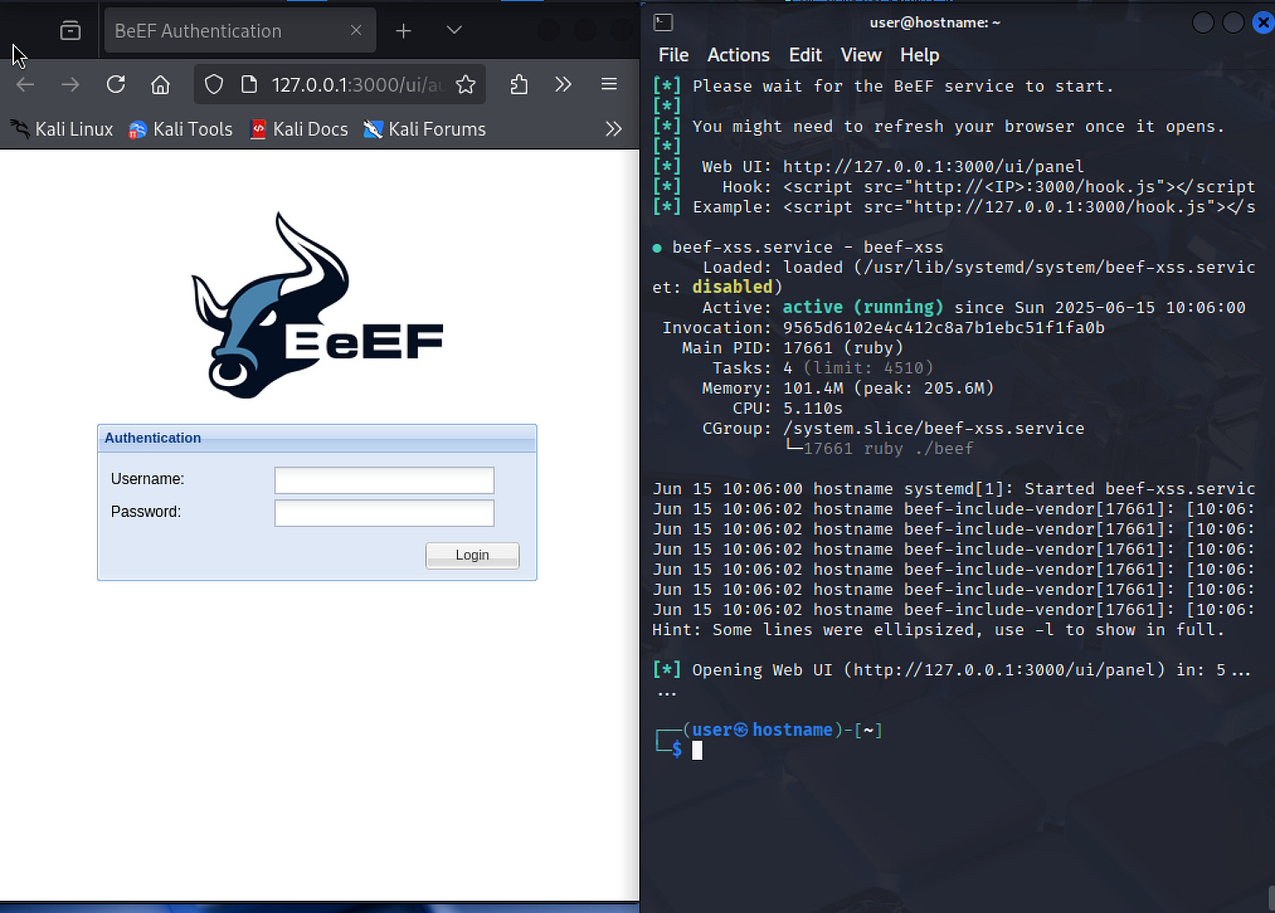Image resolution: width=1275 pixels, height=913 pixels.
Task: Open a new browser tab
Action: (403, 31)
